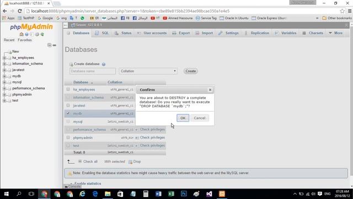Click the Drop icon under With selected
This screenshot has width=353, height=199.
(x=130, y=162)
